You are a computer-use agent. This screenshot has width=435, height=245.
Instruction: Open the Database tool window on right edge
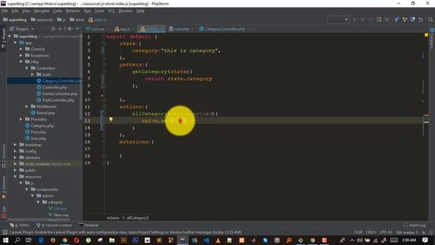[432, 38]
